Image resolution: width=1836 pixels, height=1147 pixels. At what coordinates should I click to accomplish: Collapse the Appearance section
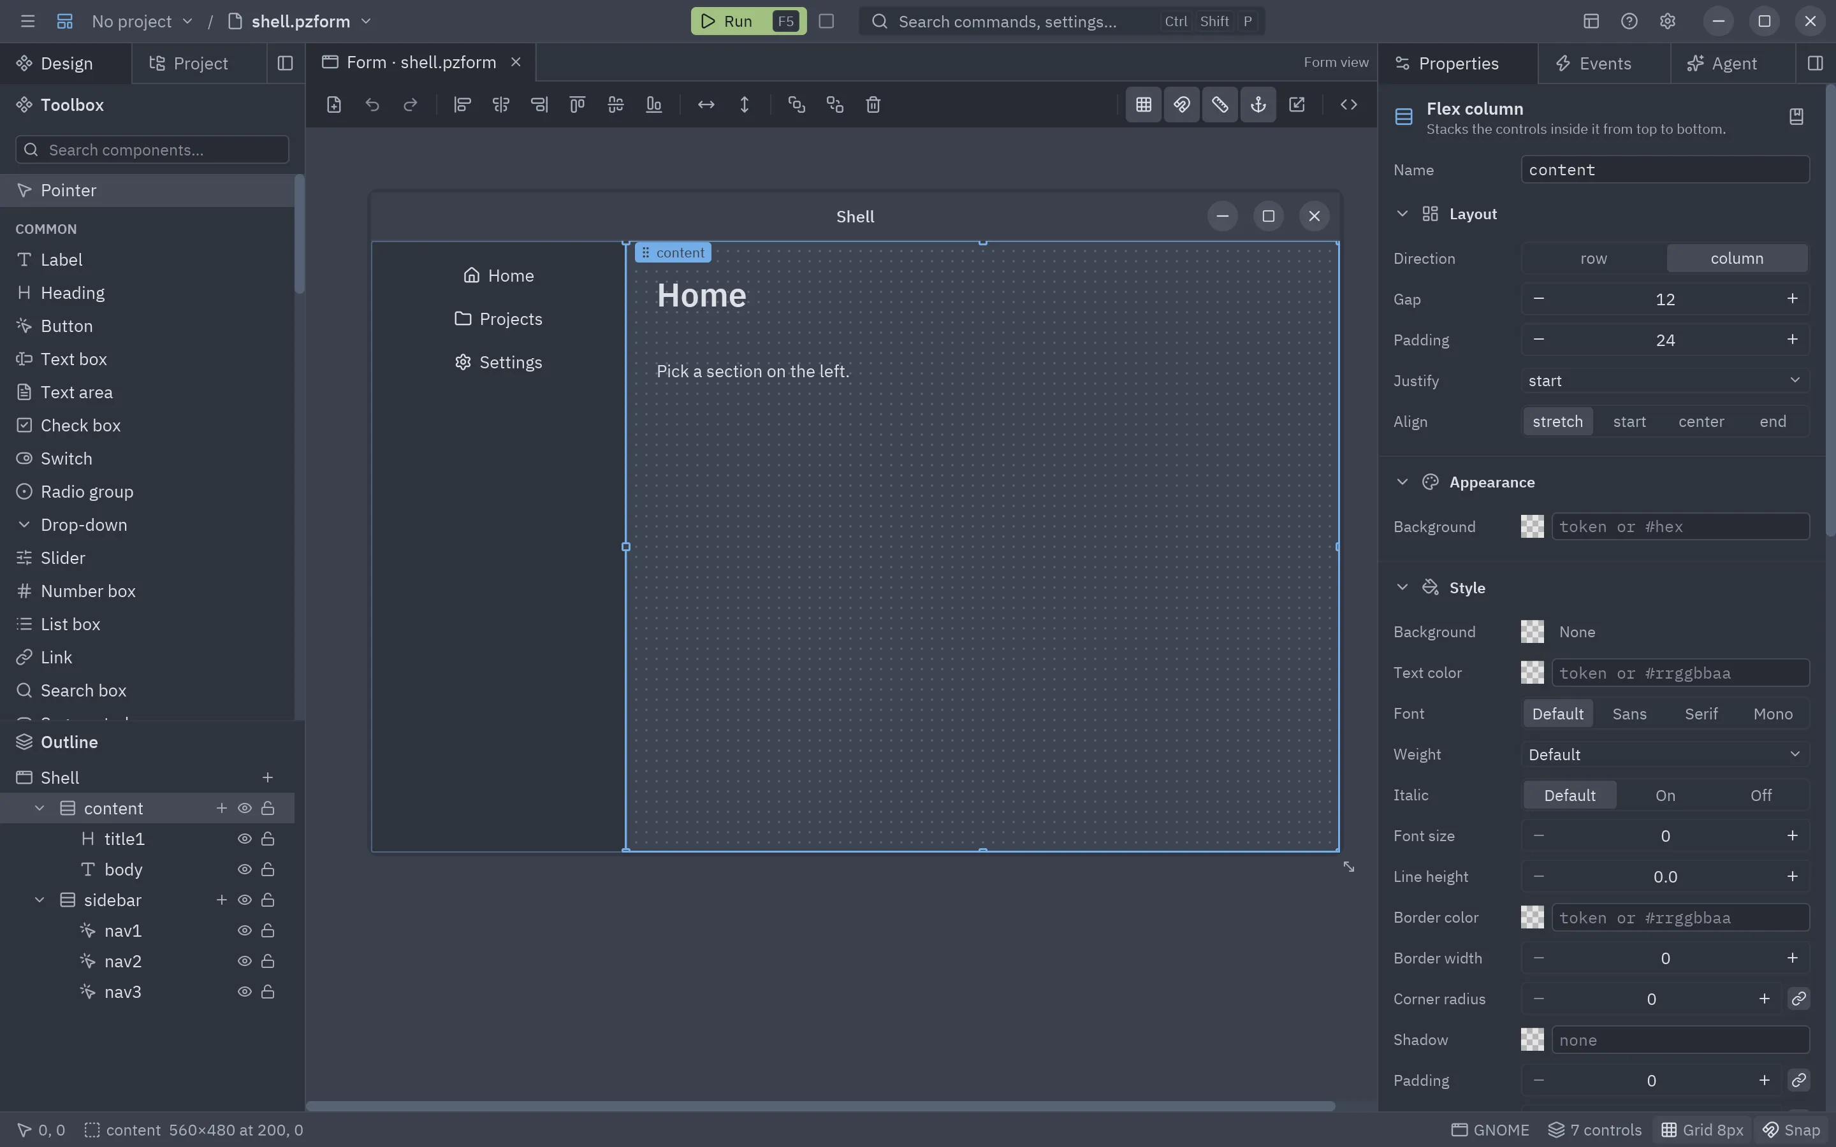(1402, 482)
